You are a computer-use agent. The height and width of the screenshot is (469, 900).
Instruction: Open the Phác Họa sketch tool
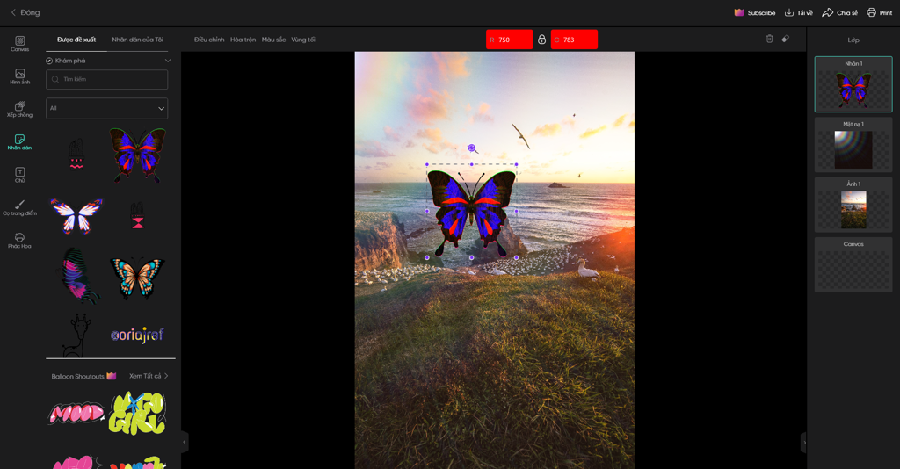(x=19, y=241)
